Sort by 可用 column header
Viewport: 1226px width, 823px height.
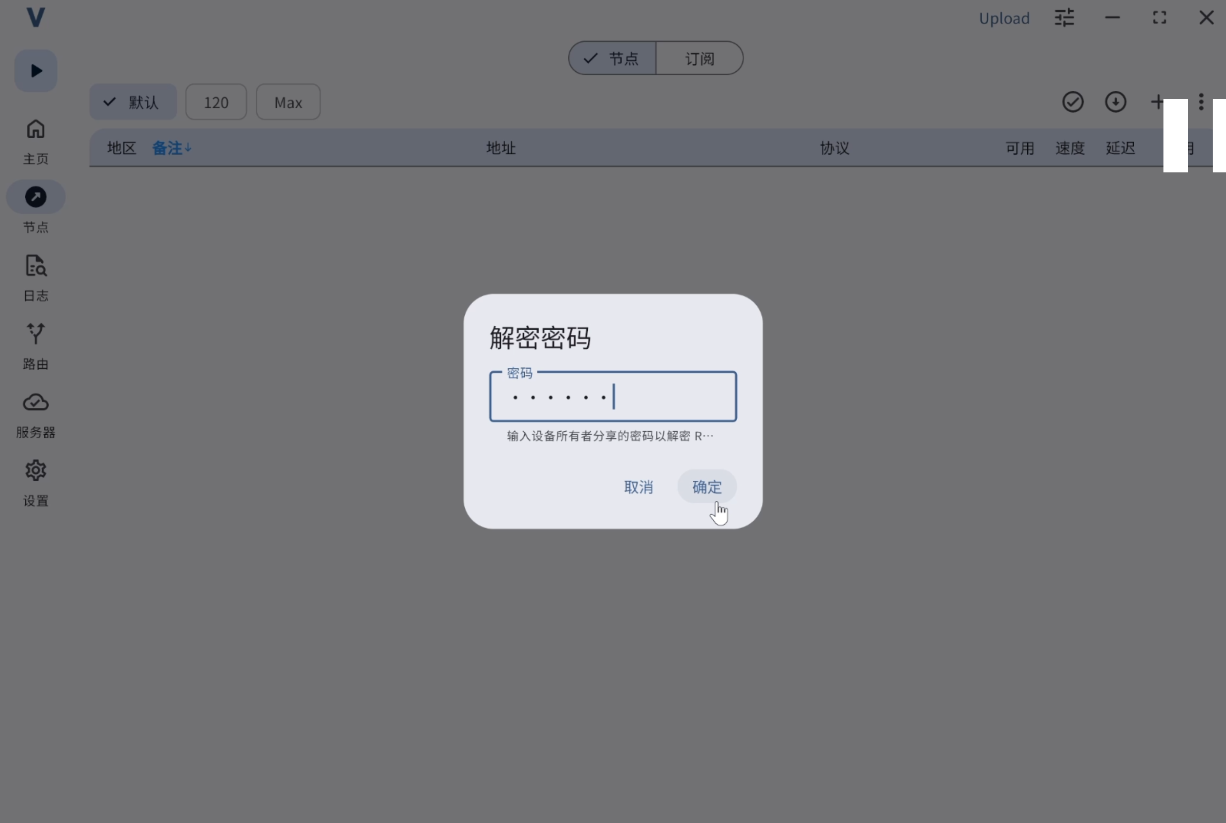[x=1020, y=148]
